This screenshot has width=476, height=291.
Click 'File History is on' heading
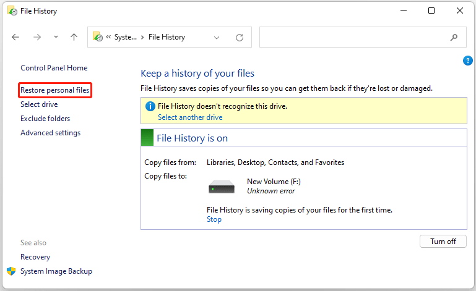point(192,138)
